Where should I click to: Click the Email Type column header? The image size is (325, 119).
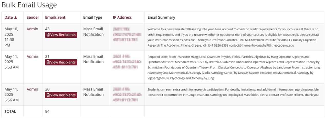[x=93, y=18]
